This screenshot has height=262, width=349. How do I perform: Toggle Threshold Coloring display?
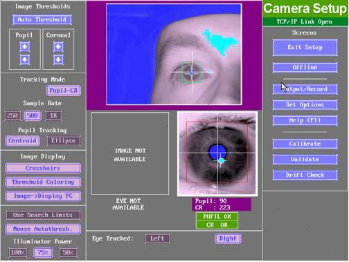point(43,182)
